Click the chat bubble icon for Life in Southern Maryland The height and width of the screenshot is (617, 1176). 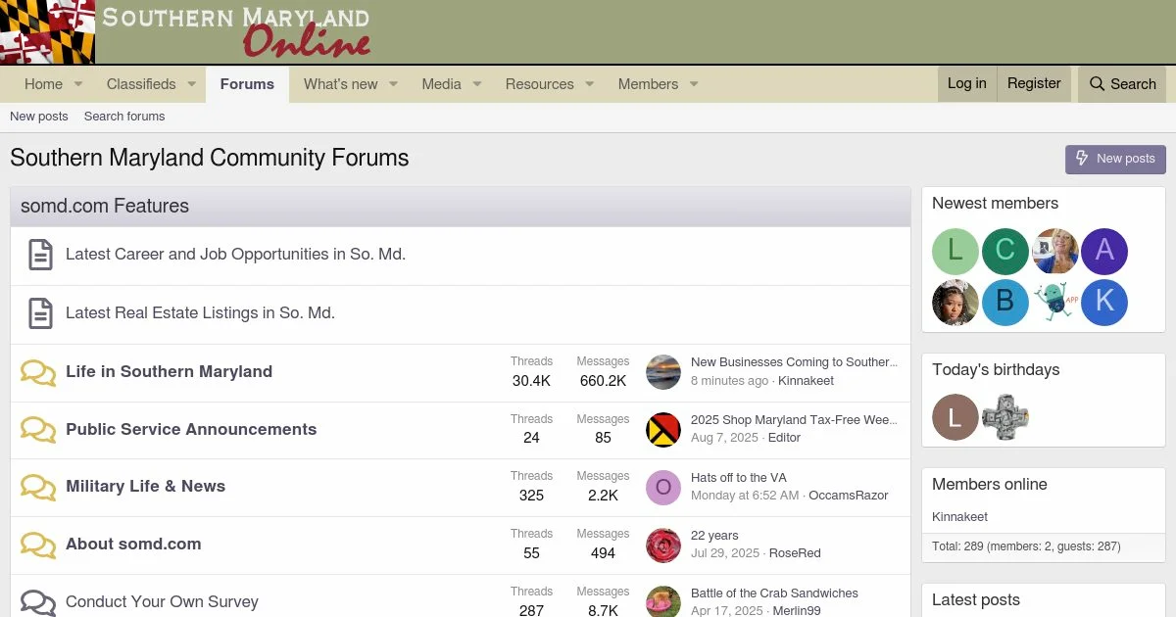(38, 372)
